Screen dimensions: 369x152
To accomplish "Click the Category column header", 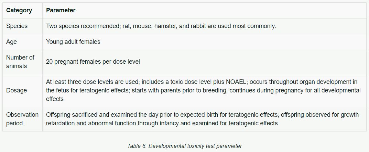I will (19, 11).
